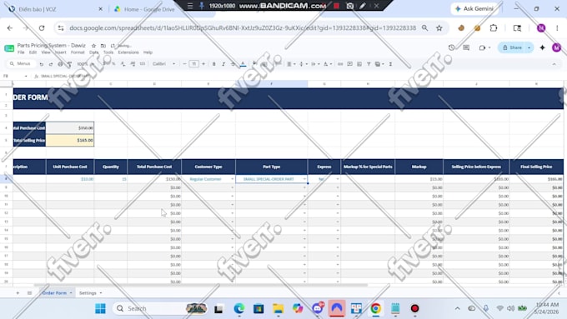This screenshot has height=319, width=567.
Task: Open version history clock icon
Action: tap(451, 47)
